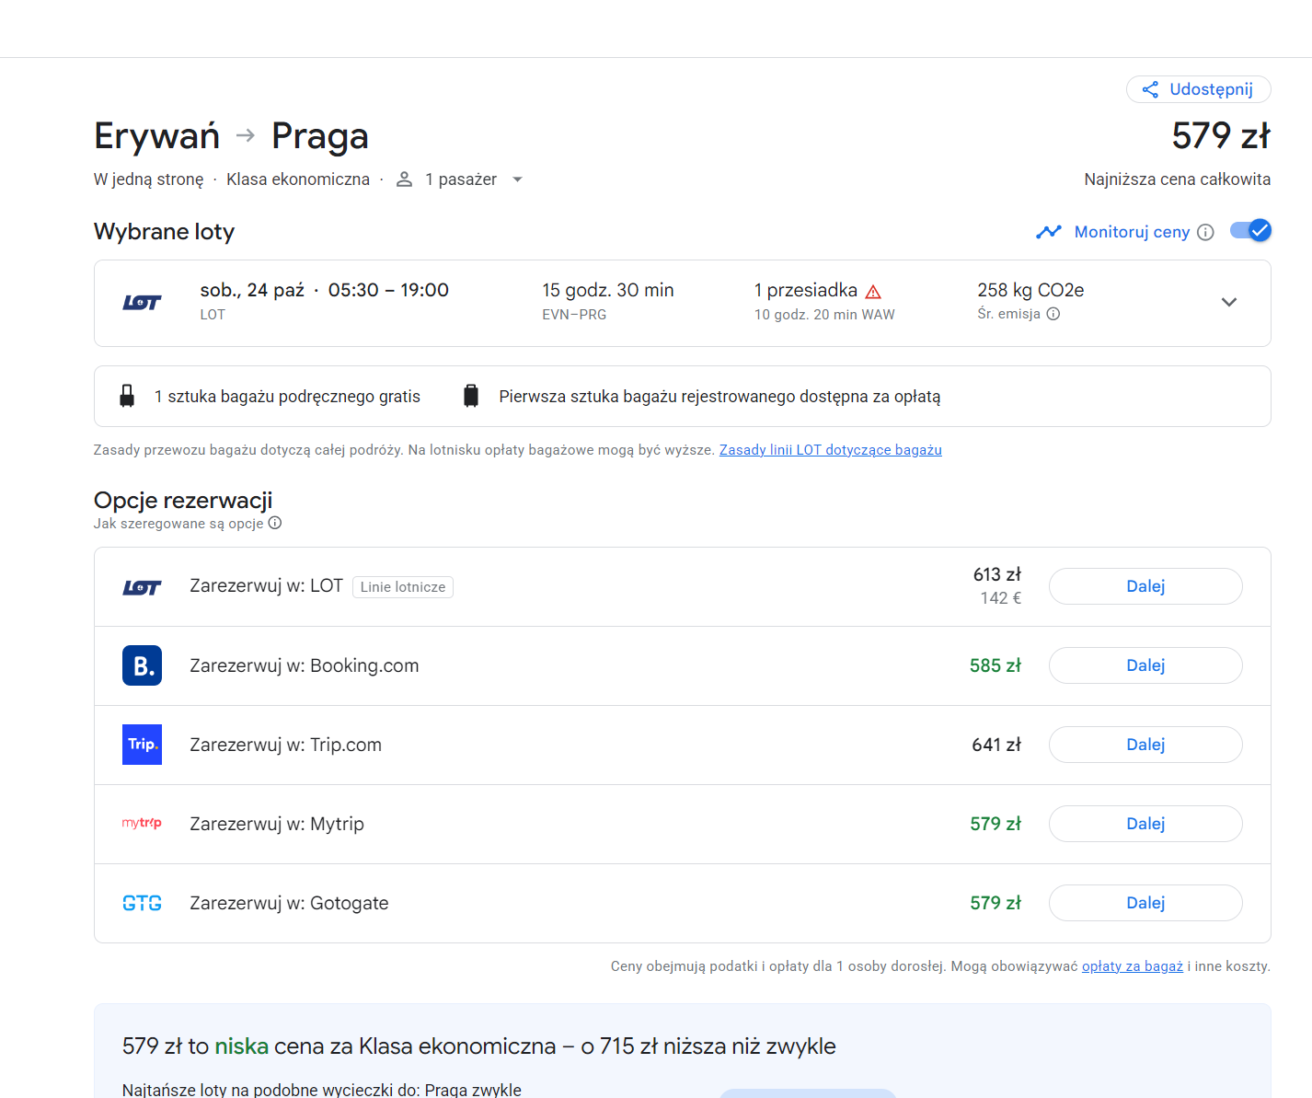1312x1098 pixels.
Task: Click the Share icon in Udostępnij button
Action: (1150, 89)
